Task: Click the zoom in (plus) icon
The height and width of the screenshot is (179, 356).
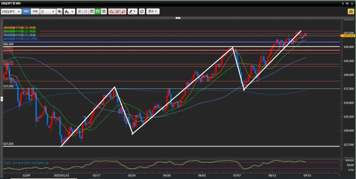Action: click(x=80, y=11)
